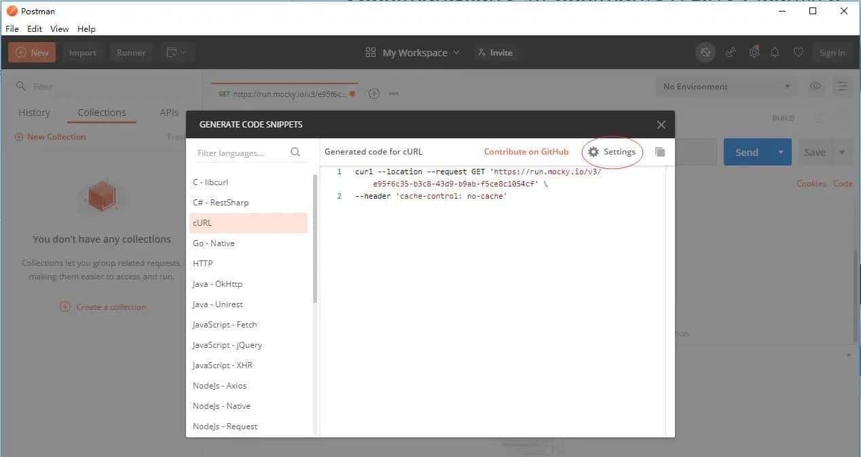Select Java - Unirest language
861x457 pixels.
click(x=249, y=304)
